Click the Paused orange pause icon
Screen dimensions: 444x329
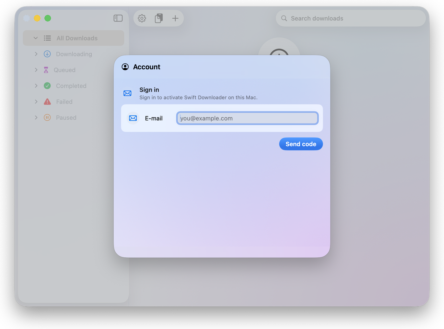click(x=47, y=117)
